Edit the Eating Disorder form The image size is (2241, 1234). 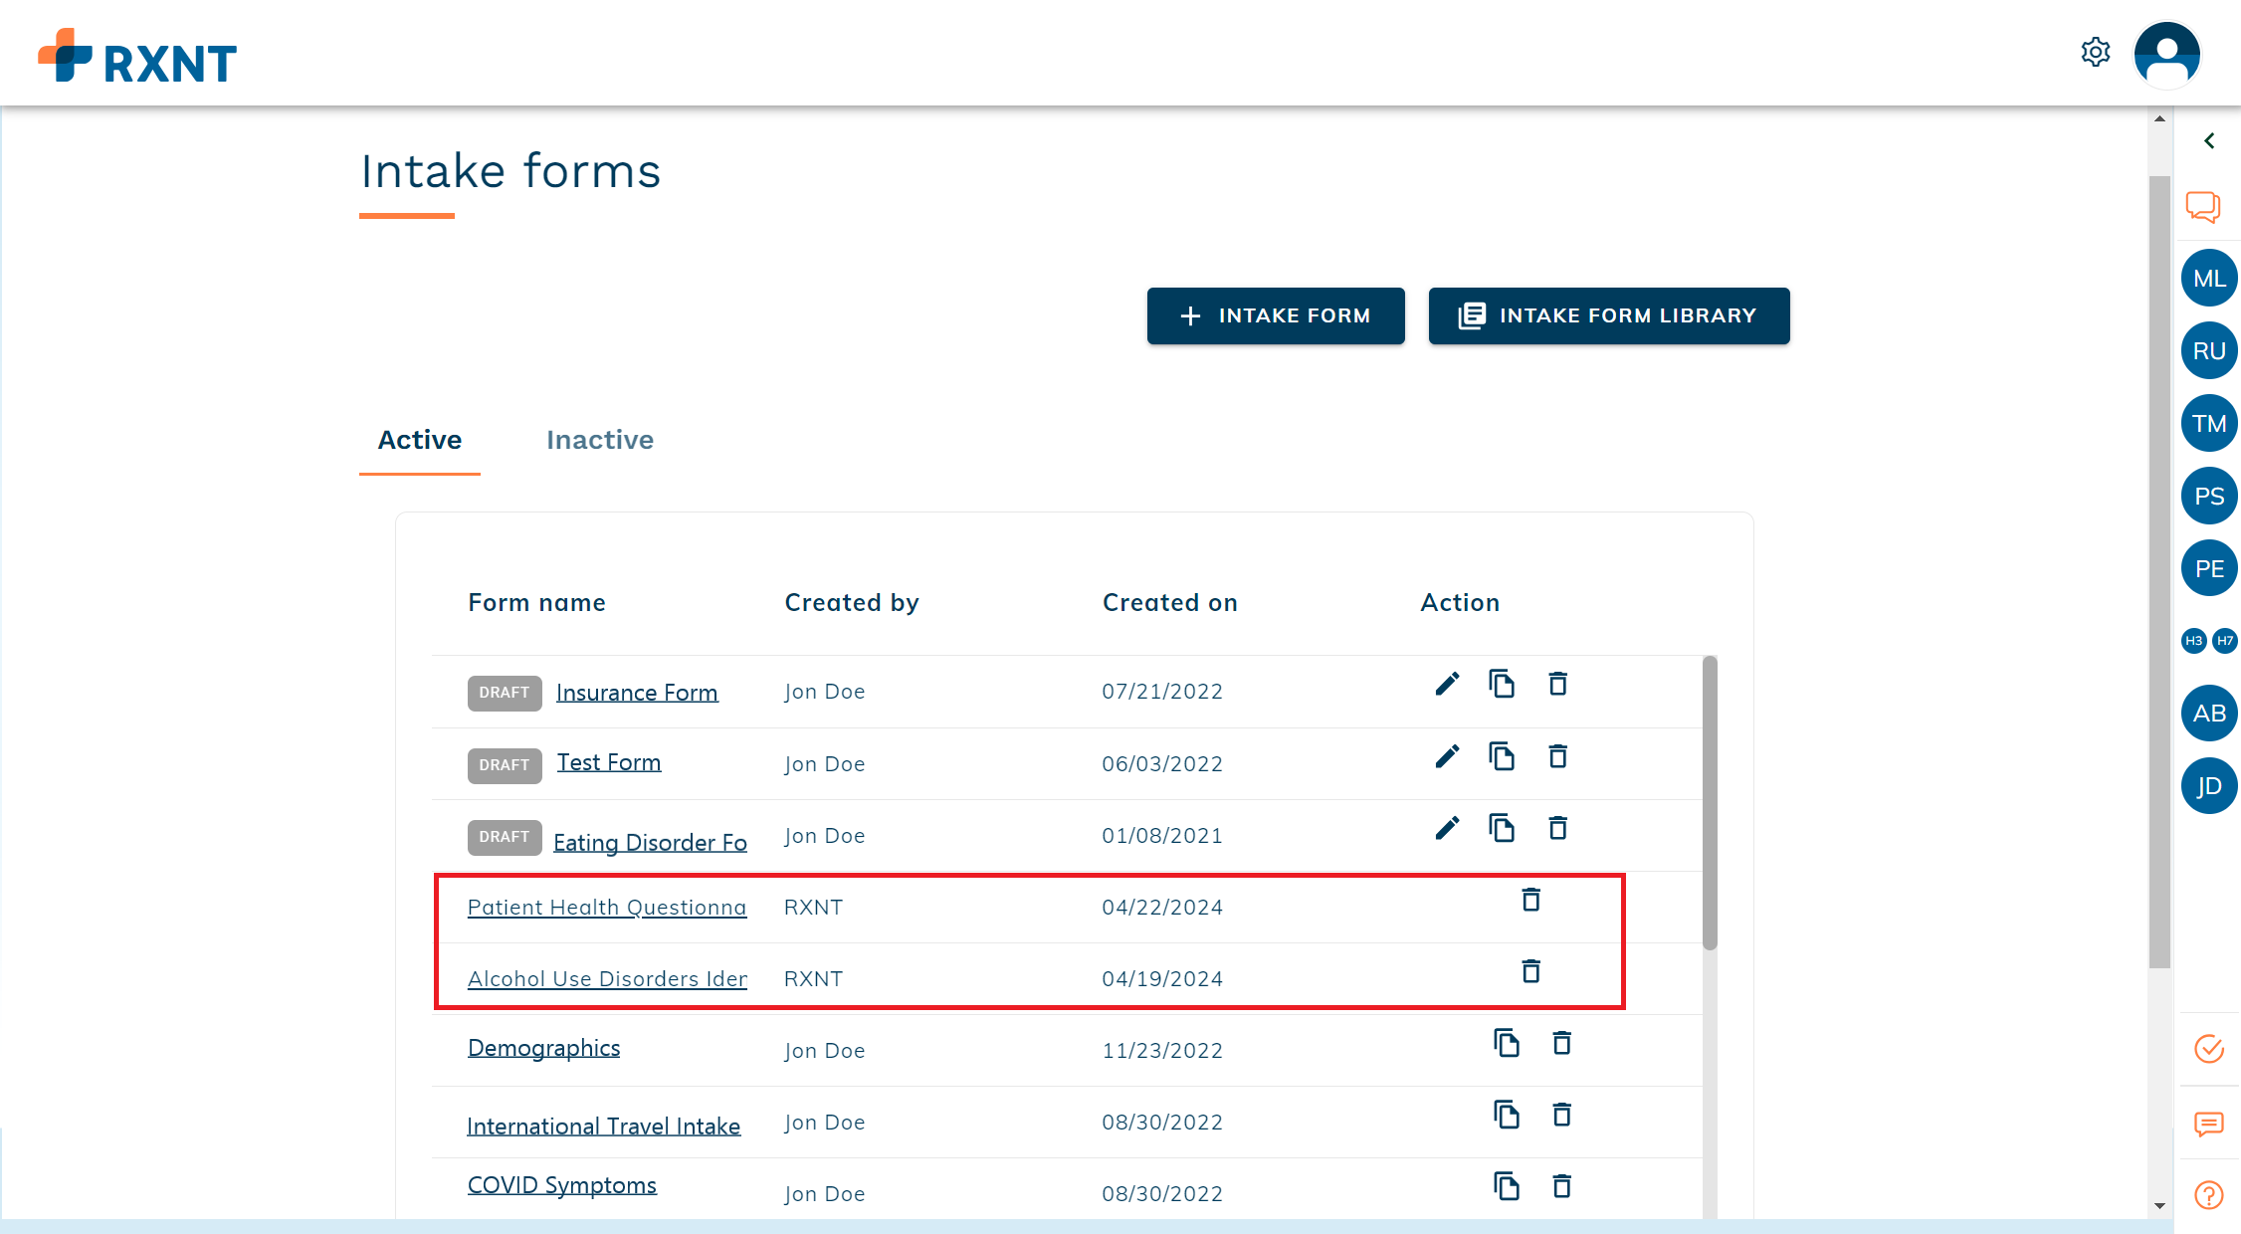(x=1448, y=828)
